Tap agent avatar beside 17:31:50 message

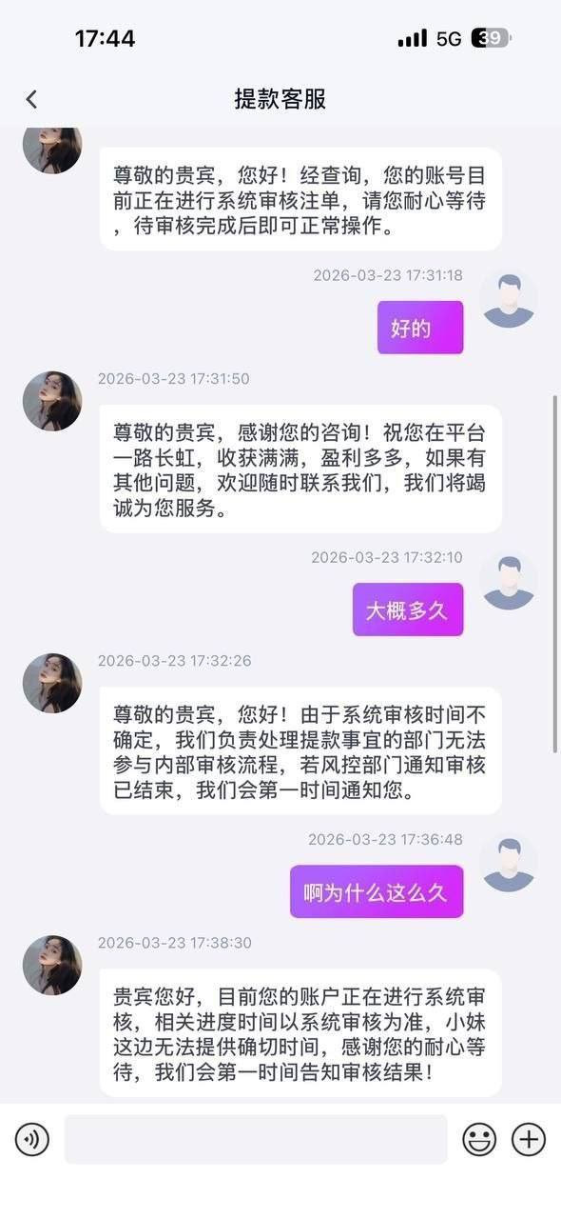(52, 401)
